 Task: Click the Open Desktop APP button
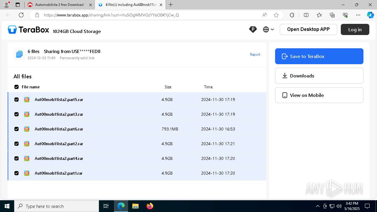[308, 29]
